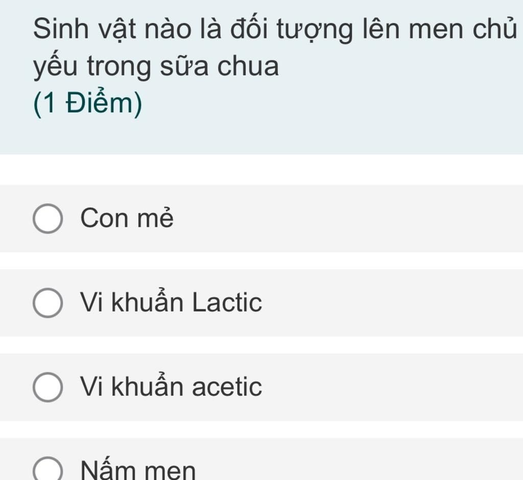
Task: Click the "yếu trong sữa chua" question line
Action: (x=156, y=67)
